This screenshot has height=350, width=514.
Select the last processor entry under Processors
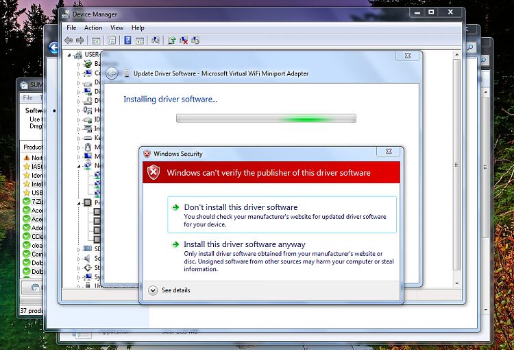coord(97,240)
